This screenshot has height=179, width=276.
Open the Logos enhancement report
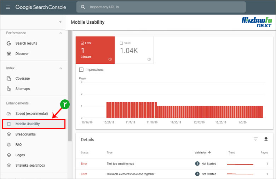click(x=20, y=155)
